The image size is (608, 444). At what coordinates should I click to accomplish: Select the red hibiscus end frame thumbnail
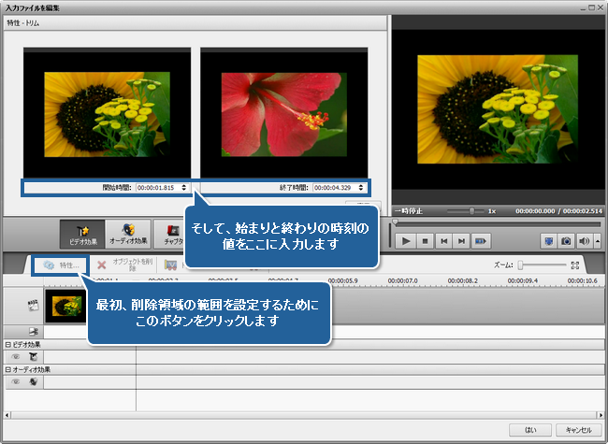283,115
